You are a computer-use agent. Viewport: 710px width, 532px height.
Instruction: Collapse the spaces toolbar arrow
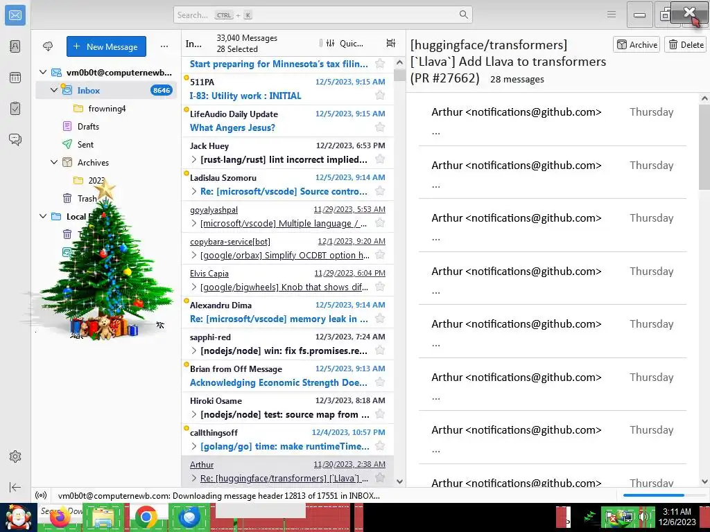pos(15,487)
